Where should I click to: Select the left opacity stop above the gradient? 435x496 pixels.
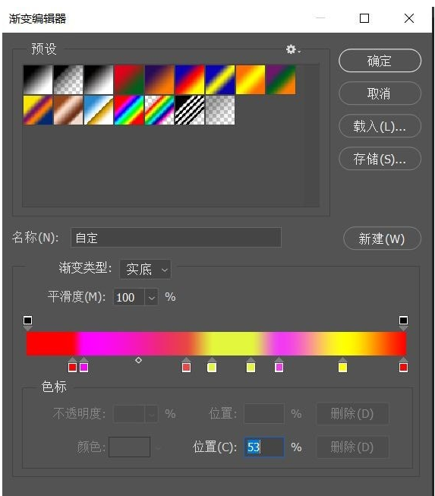click(x=27, y=322)
